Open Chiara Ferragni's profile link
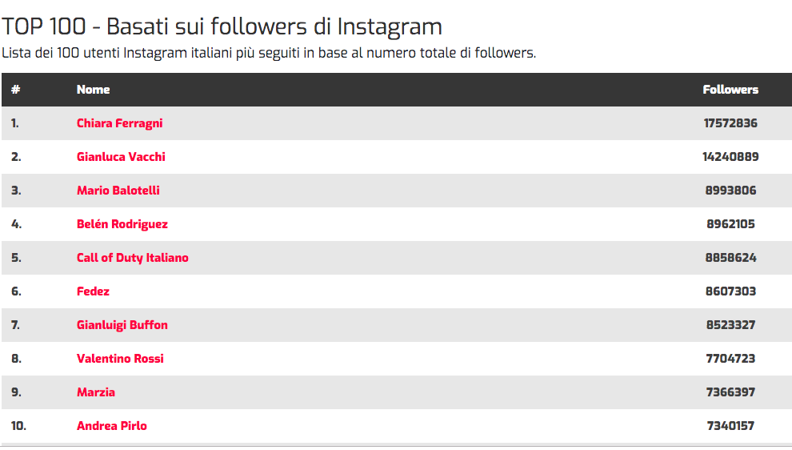Screen dimensions: 792x450 (120, 123)
